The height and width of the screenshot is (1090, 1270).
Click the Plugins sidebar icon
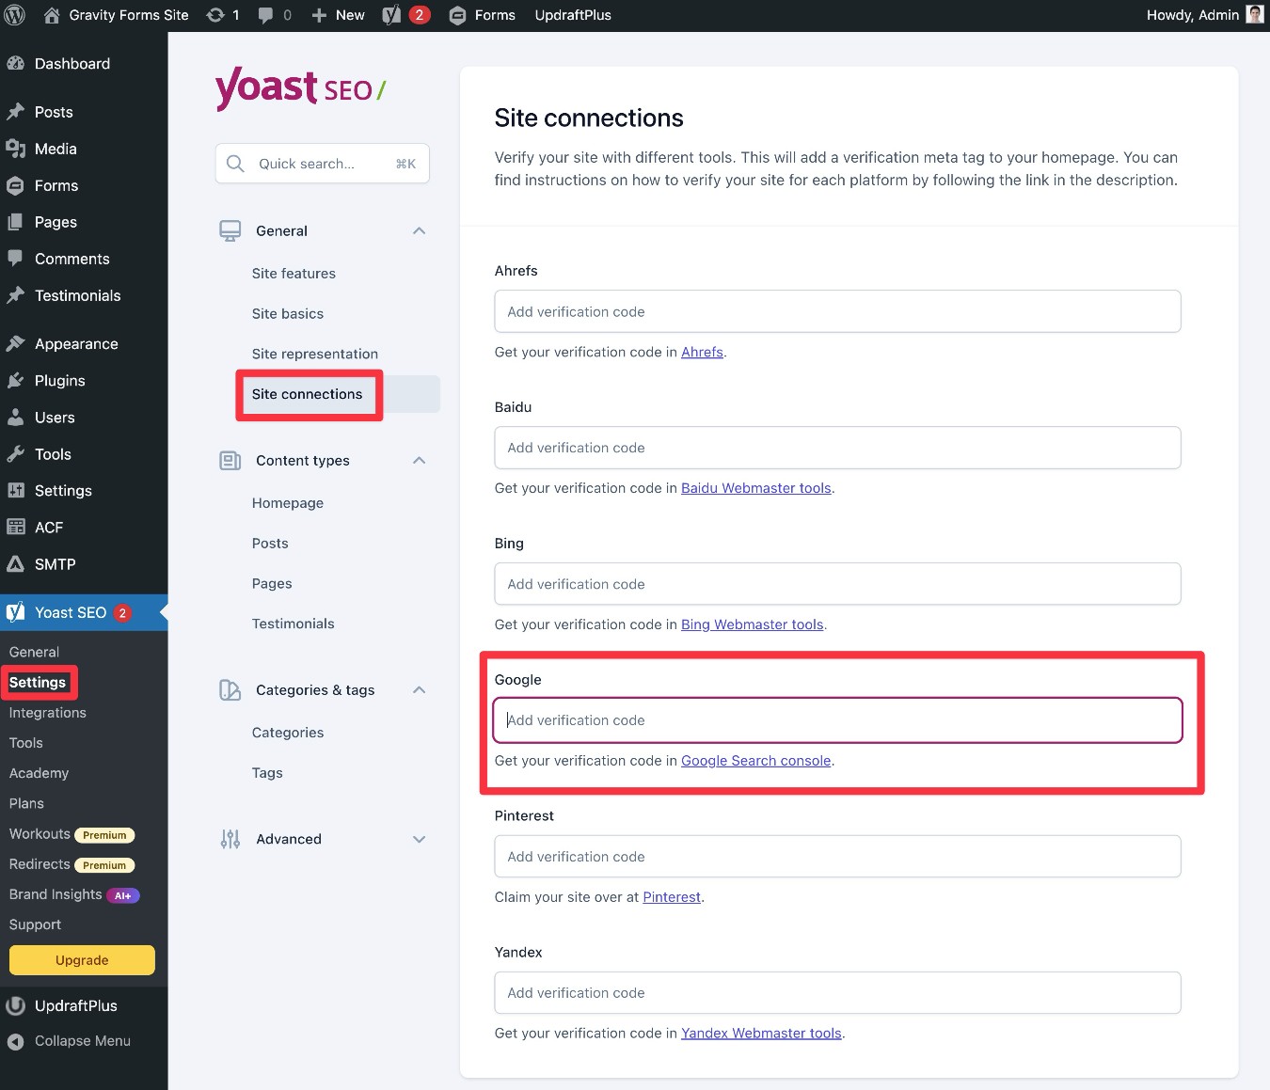pyautogui.click(x=16, y=380)
